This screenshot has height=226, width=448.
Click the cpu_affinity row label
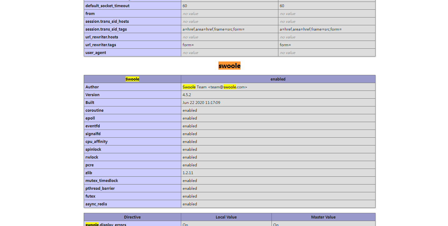click(x=96, y=142)
